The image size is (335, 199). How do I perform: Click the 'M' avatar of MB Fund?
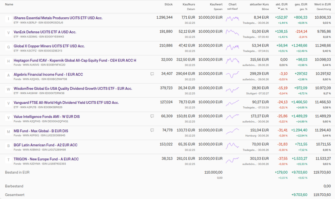(x=9, y=132)
